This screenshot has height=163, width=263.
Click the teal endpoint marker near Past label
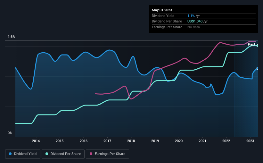point(258,46)
